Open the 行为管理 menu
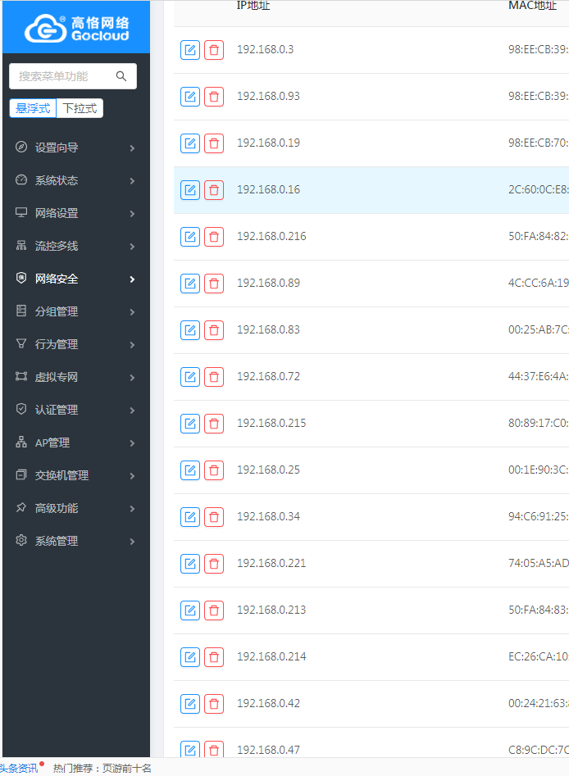The height and width of the screenshot is (776, 569). click(x=57, y=344)
